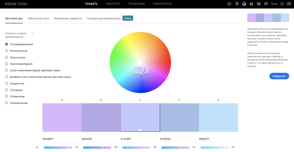Image resolution: width=294 pixels, height=152 pixels.
Task: Click the star favorites icon in header
Action: click(x=230, y=4)
